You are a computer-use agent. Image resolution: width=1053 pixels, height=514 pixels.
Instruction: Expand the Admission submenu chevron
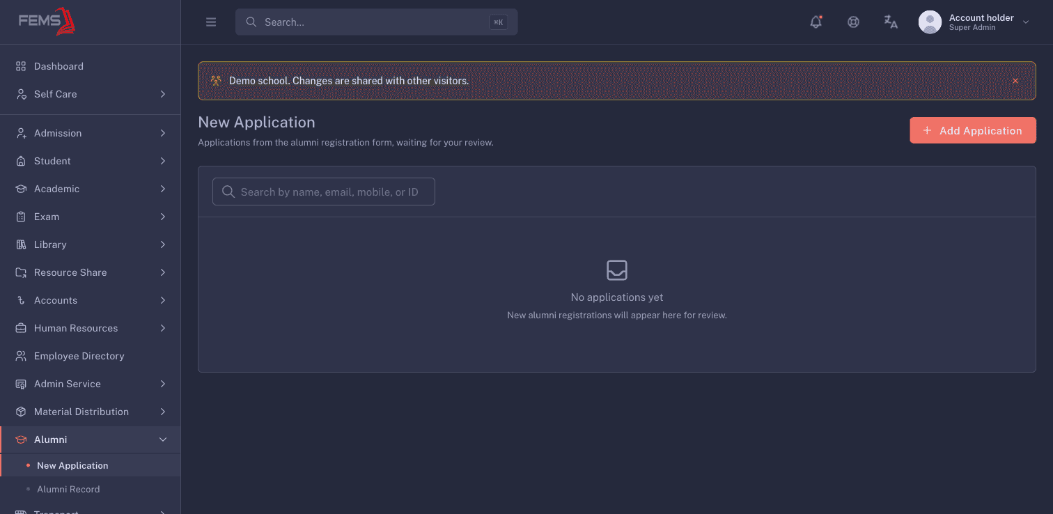[x=163, y=133]
